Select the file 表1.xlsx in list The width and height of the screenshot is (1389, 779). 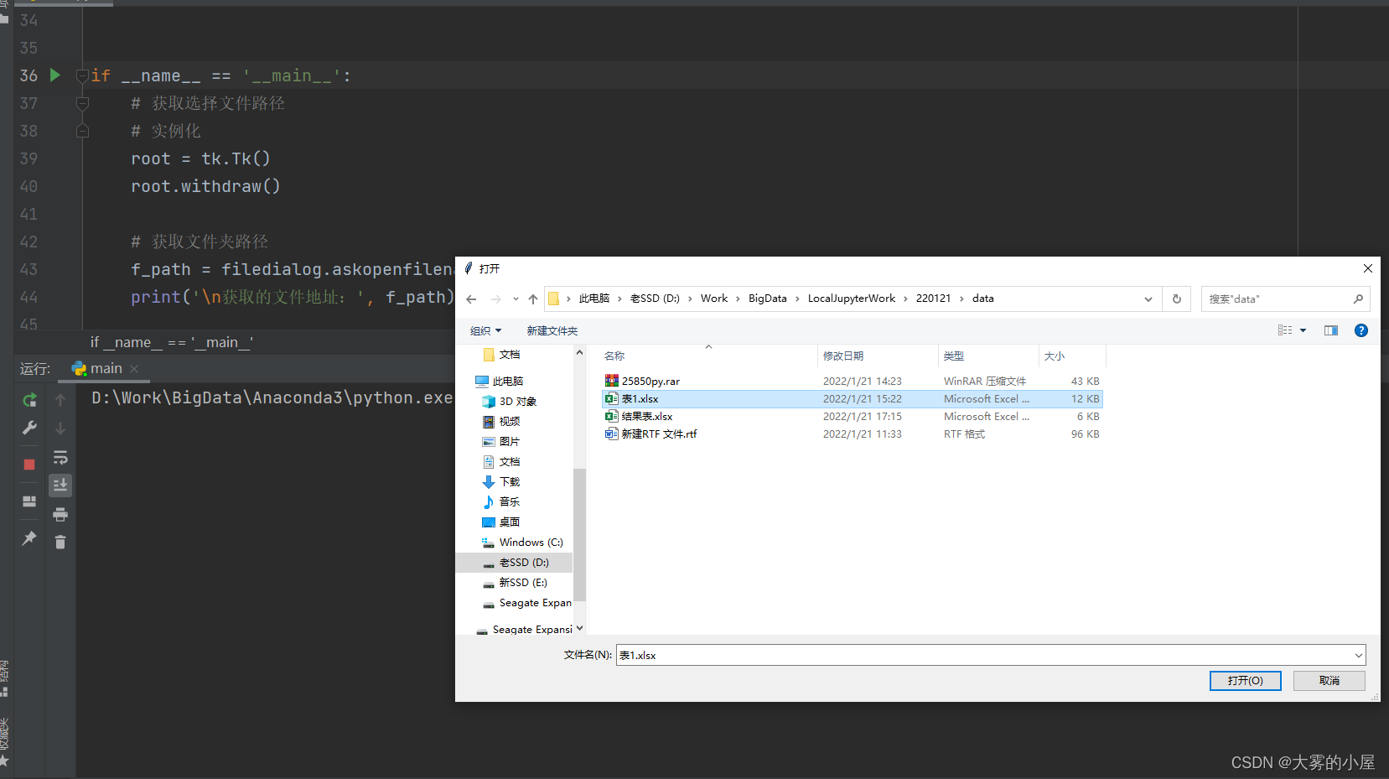[x=853, y=399]
